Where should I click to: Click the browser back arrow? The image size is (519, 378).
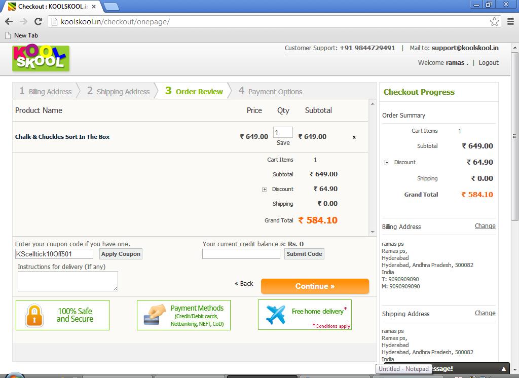9,21
